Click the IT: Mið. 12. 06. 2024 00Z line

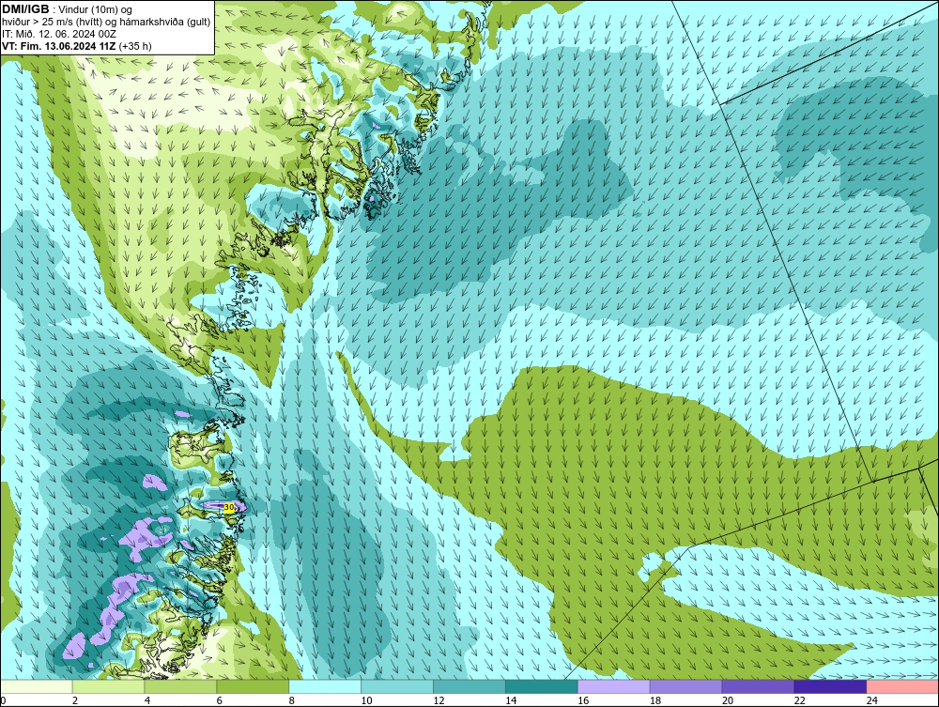tap(58, 34)
